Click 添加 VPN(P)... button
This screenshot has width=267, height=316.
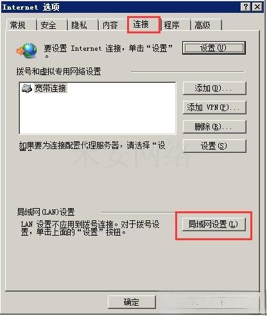(x=214, y=107)
